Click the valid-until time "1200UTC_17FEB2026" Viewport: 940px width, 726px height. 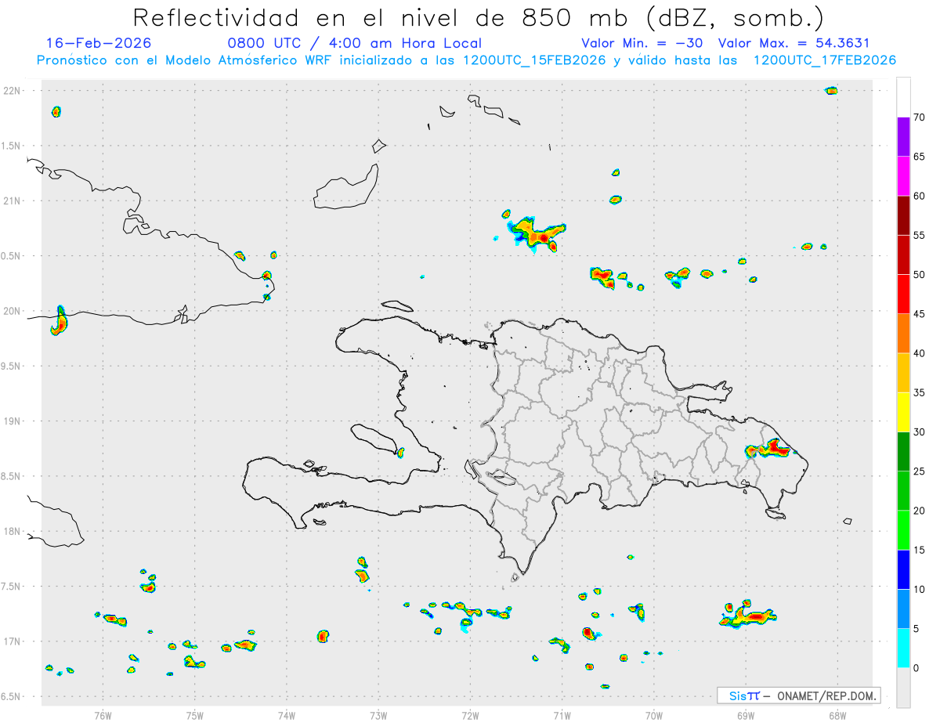pos(825,60)
